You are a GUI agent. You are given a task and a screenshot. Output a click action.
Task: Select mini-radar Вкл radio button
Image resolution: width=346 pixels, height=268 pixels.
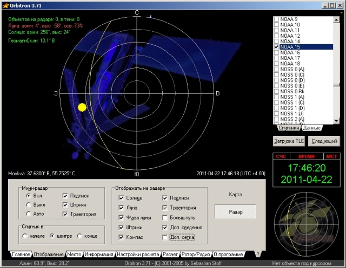pyautogui.click(x=29, y=196)
